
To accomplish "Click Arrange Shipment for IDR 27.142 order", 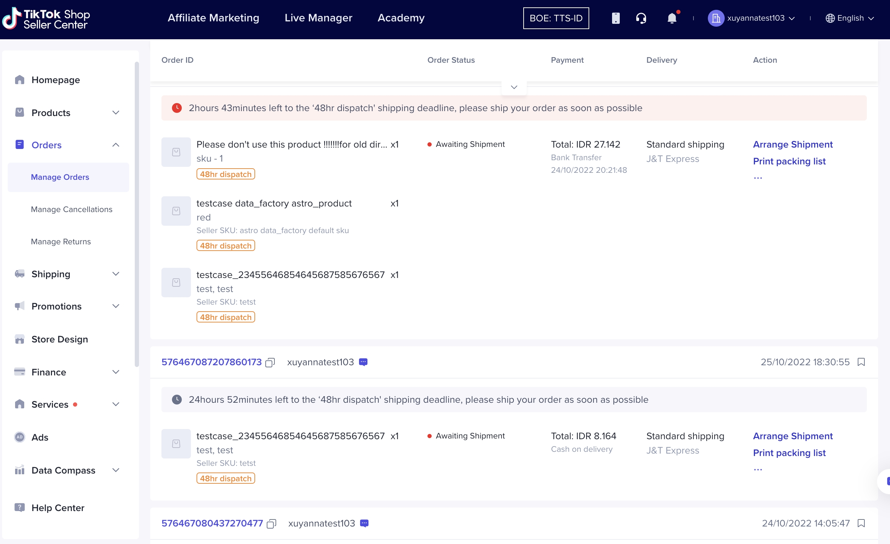I will (x=792, y=144).
